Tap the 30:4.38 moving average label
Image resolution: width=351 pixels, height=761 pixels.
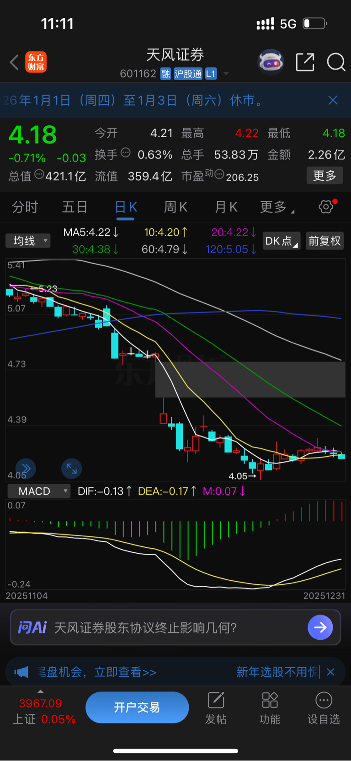[x=96, y=249]
